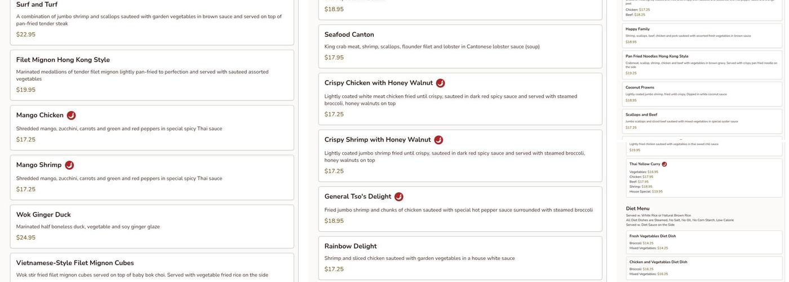Open the Filet Mignon Hong Kong Style item

(63, 60)
